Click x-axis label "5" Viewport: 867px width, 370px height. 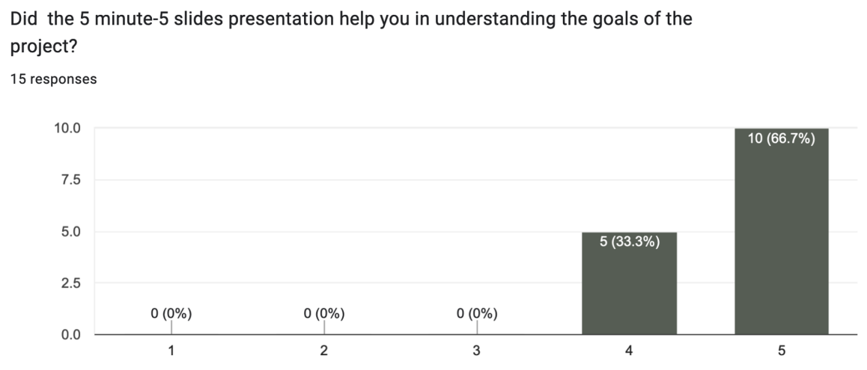tap(782, 351)
